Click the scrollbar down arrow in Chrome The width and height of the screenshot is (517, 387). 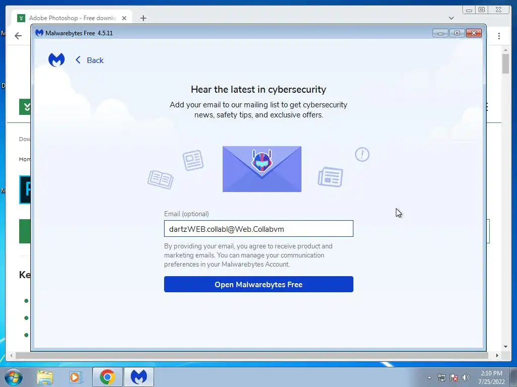pyautogui.click(x=505, y=347)
